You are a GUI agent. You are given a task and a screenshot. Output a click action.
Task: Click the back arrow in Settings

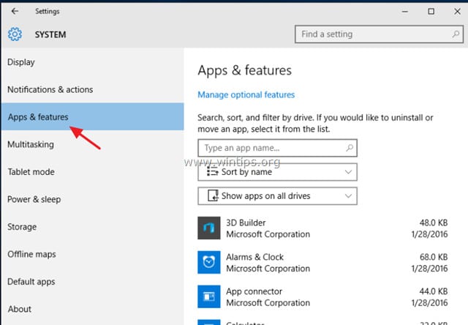tap(15, 12)
